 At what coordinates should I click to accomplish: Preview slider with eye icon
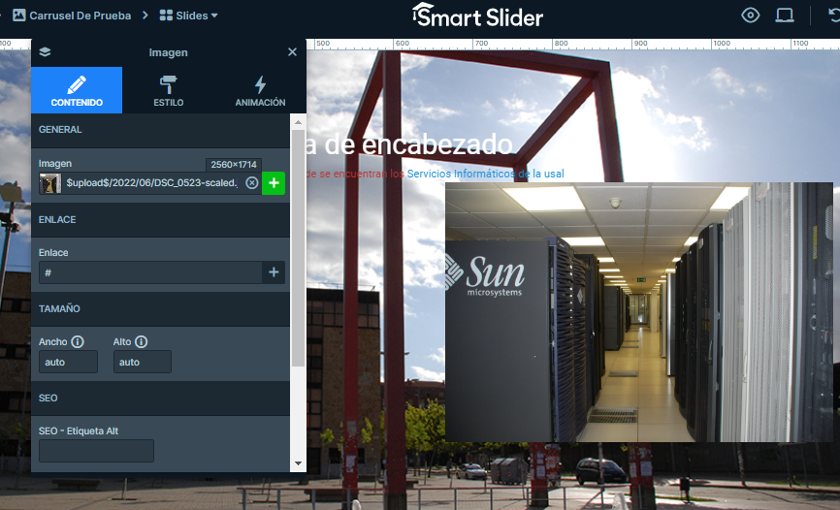[x=750, y=15]
